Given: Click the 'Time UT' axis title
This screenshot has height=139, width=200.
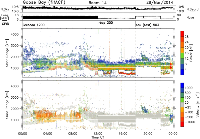Looking at the screenshot, I should (98, 137).
